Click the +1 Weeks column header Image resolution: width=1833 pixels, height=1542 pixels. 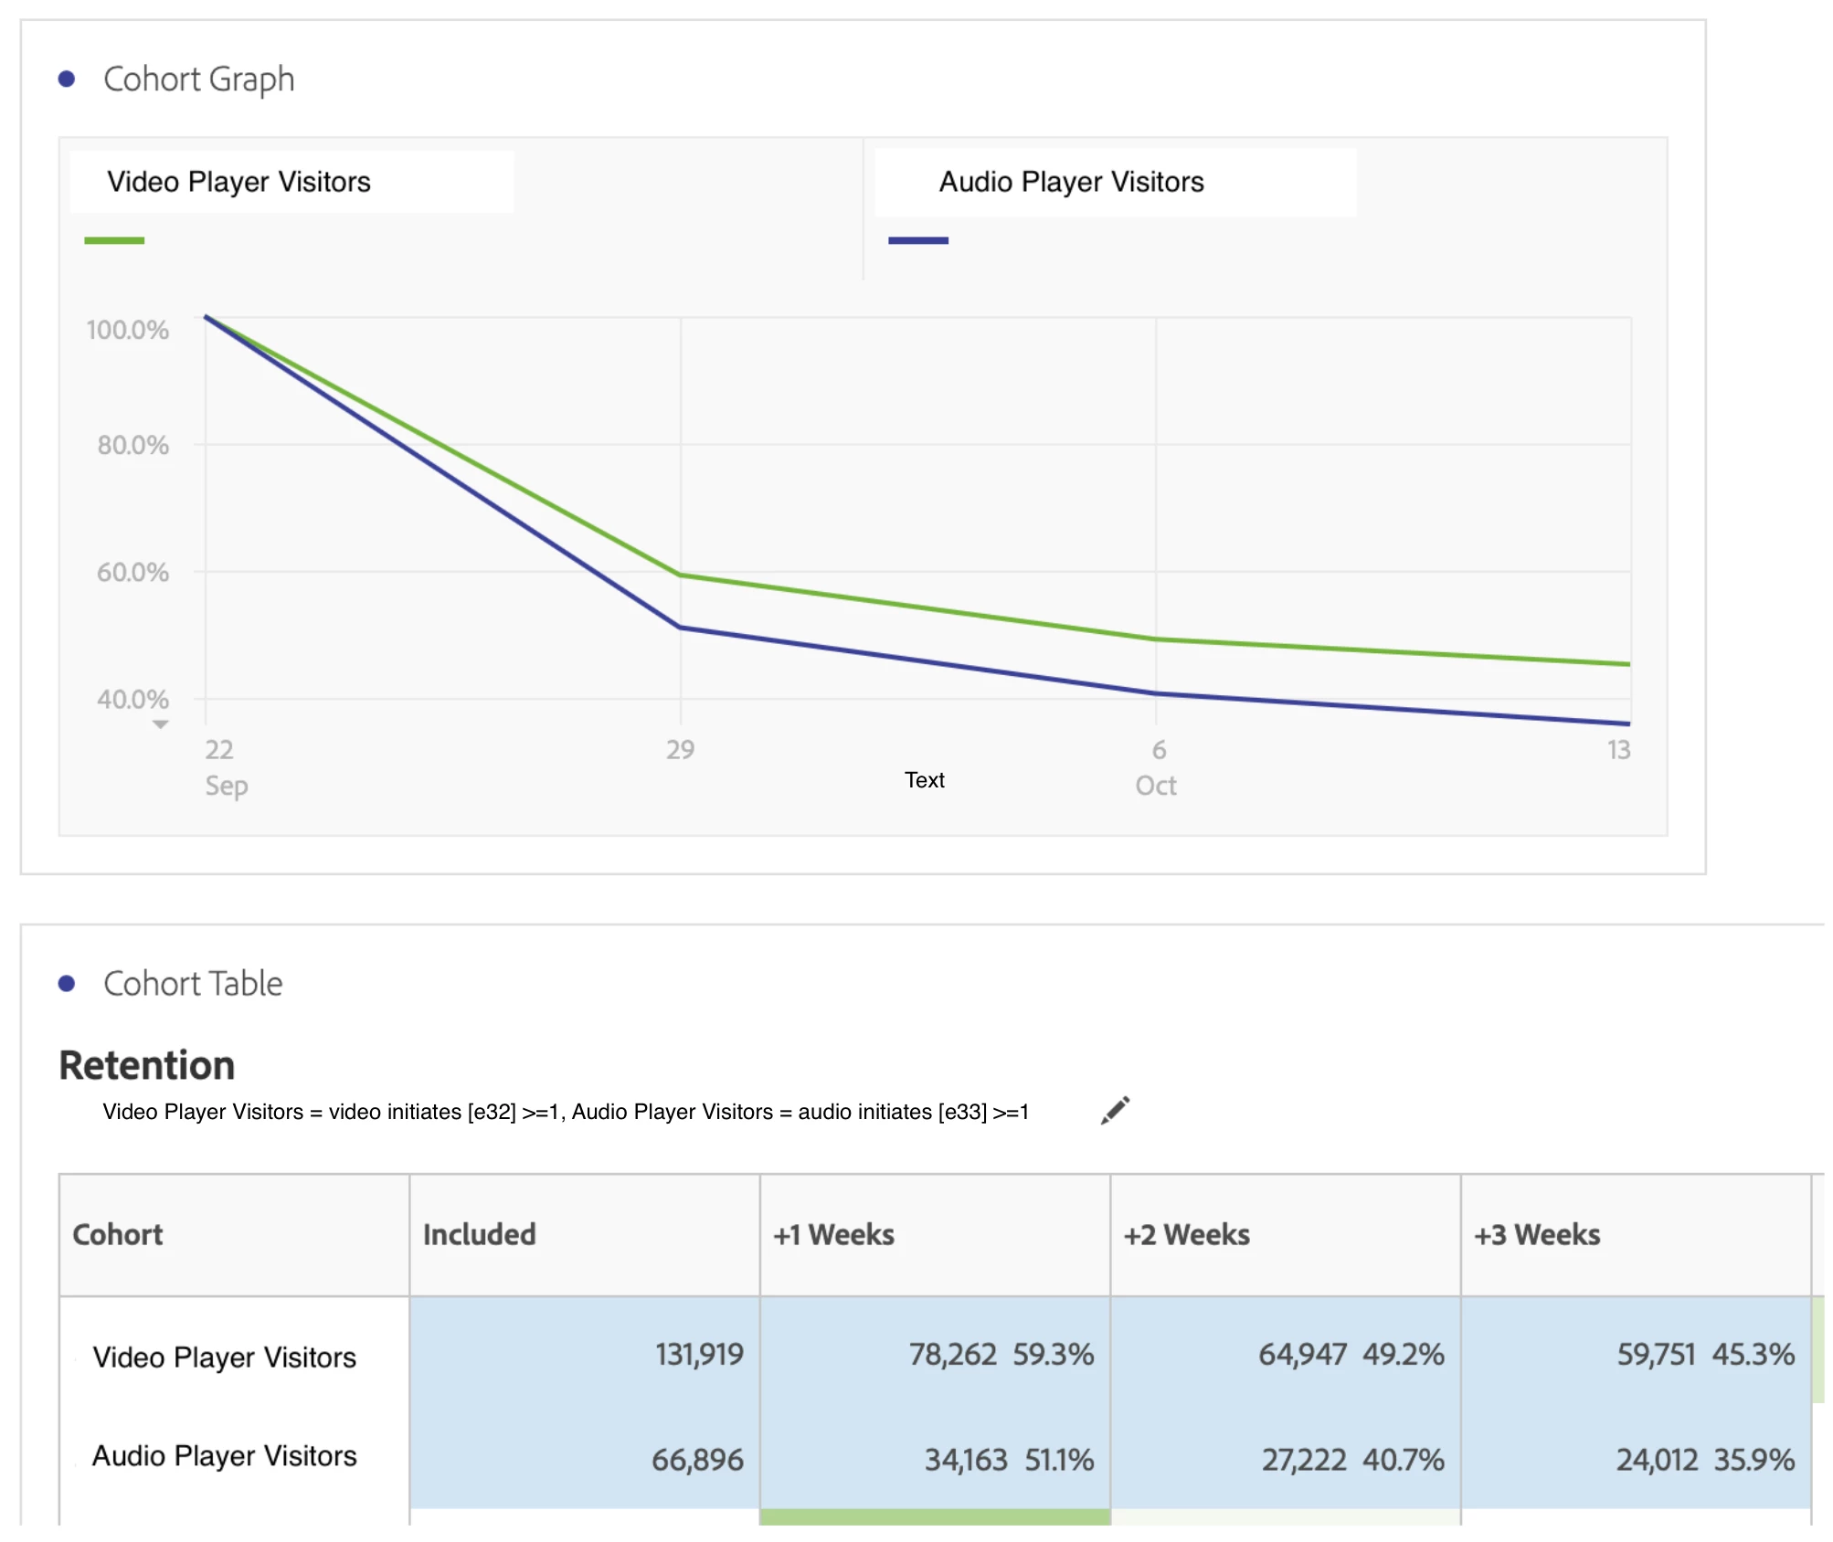coord(833,1235)
